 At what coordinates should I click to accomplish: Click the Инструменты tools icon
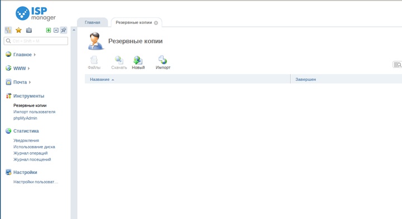8,96
